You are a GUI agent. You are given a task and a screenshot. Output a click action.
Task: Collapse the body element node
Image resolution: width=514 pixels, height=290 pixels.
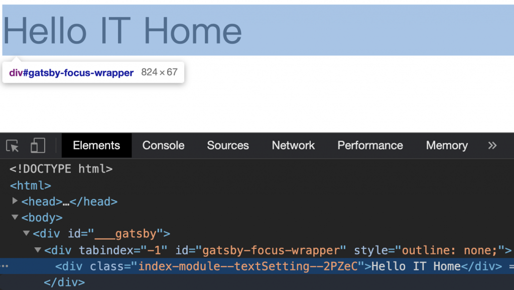coord(15,217)
